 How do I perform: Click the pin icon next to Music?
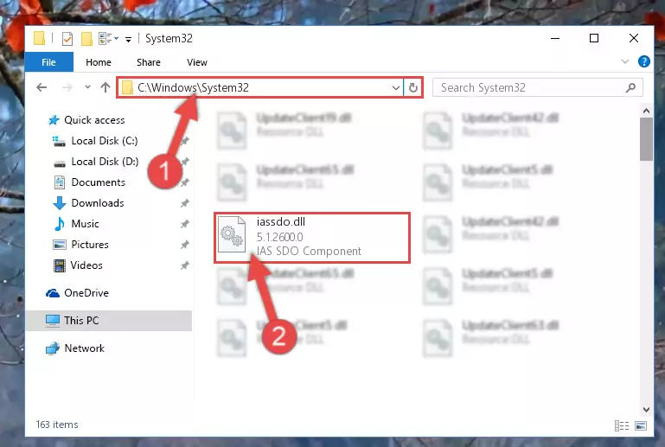coord(184,224)
